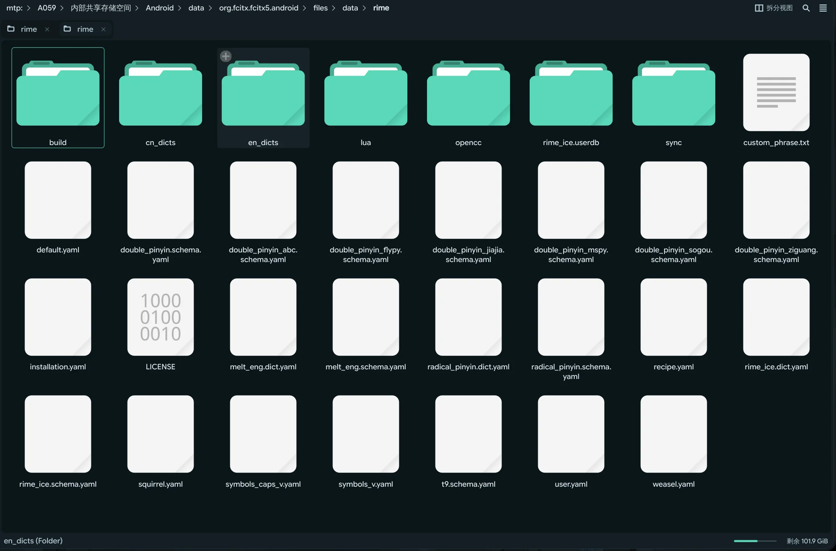Close the second rime tab
The height and width of the screenshot is (551, 836).
coord(103,29)
